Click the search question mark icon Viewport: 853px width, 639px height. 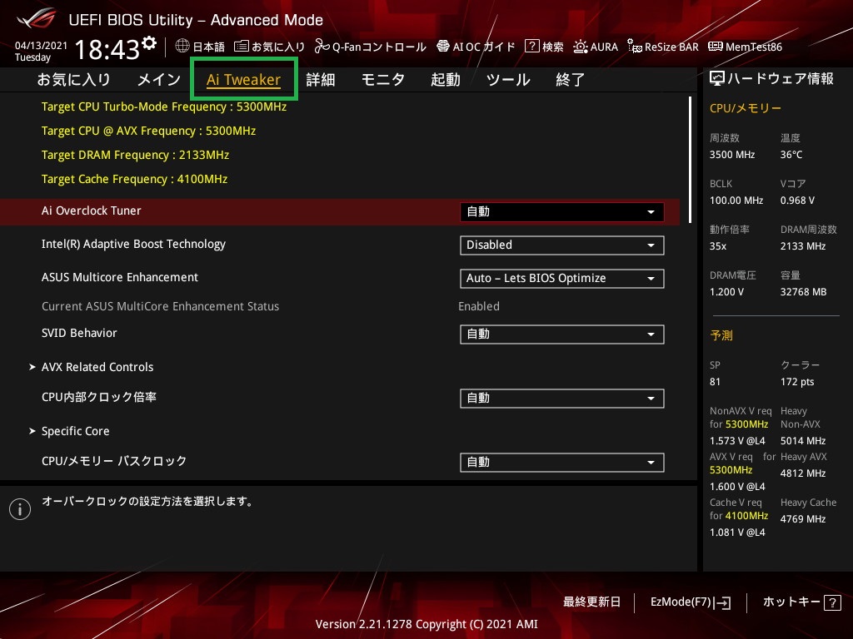pyautogui.click(x=532, y=47)
